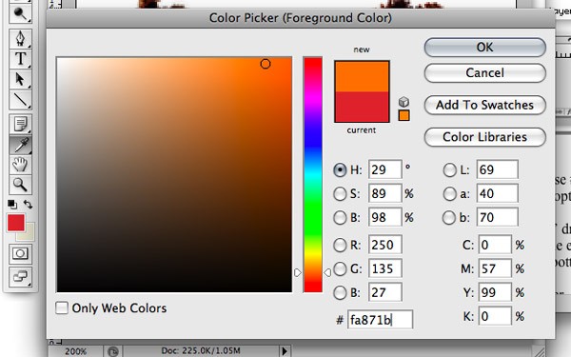Viewport: 571px width, 357px height.
Task: Reset to default foreground and background colors
Action: [12, 204]
